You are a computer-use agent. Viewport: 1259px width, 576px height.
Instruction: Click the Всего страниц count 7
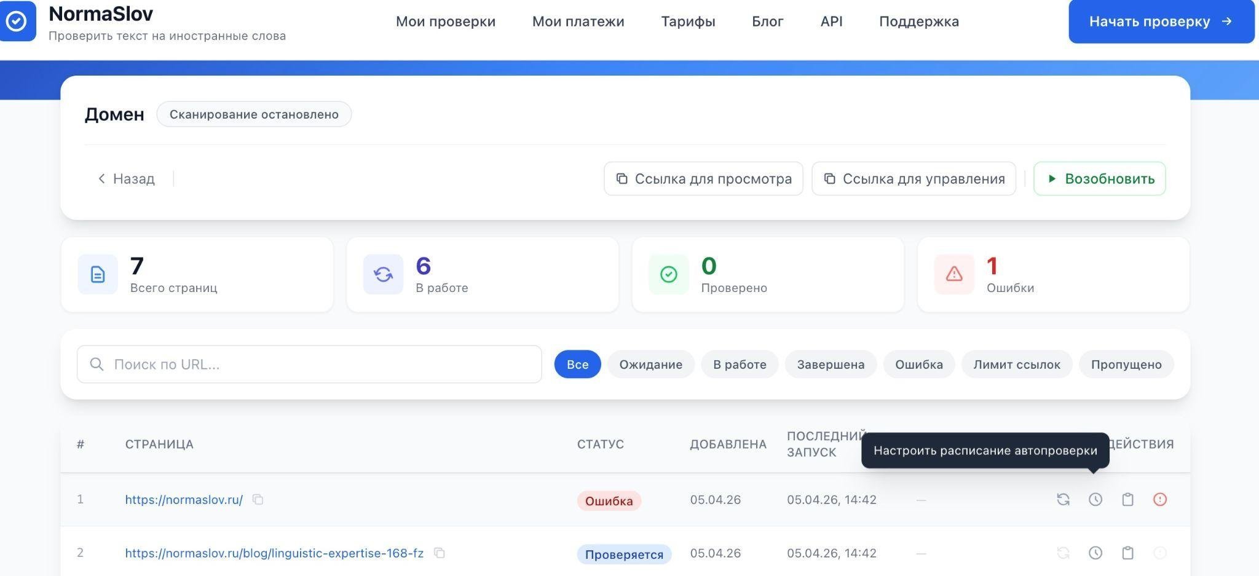click(136, 266)
